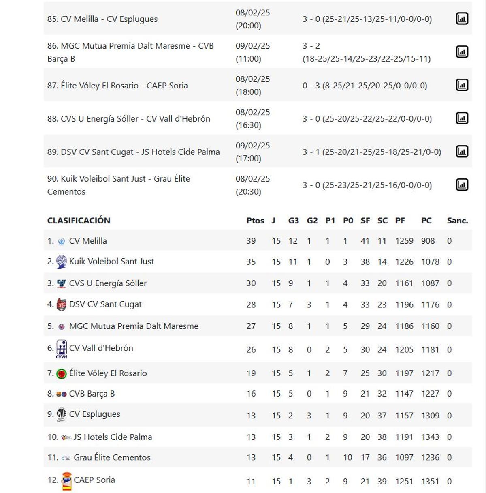Screen dimensions: 486x493
Task: Click the CV Esplugues logo
Action: (61, 415)
